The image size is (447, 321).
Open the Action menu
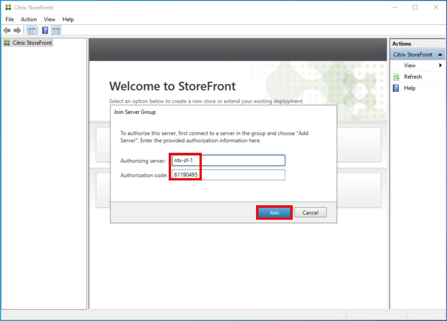pos(29,19)
